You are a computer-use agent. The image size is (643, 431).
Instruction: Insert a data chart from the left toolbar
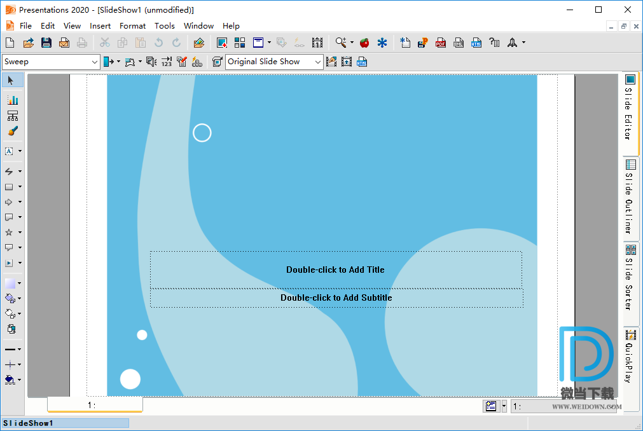point(12,100)
